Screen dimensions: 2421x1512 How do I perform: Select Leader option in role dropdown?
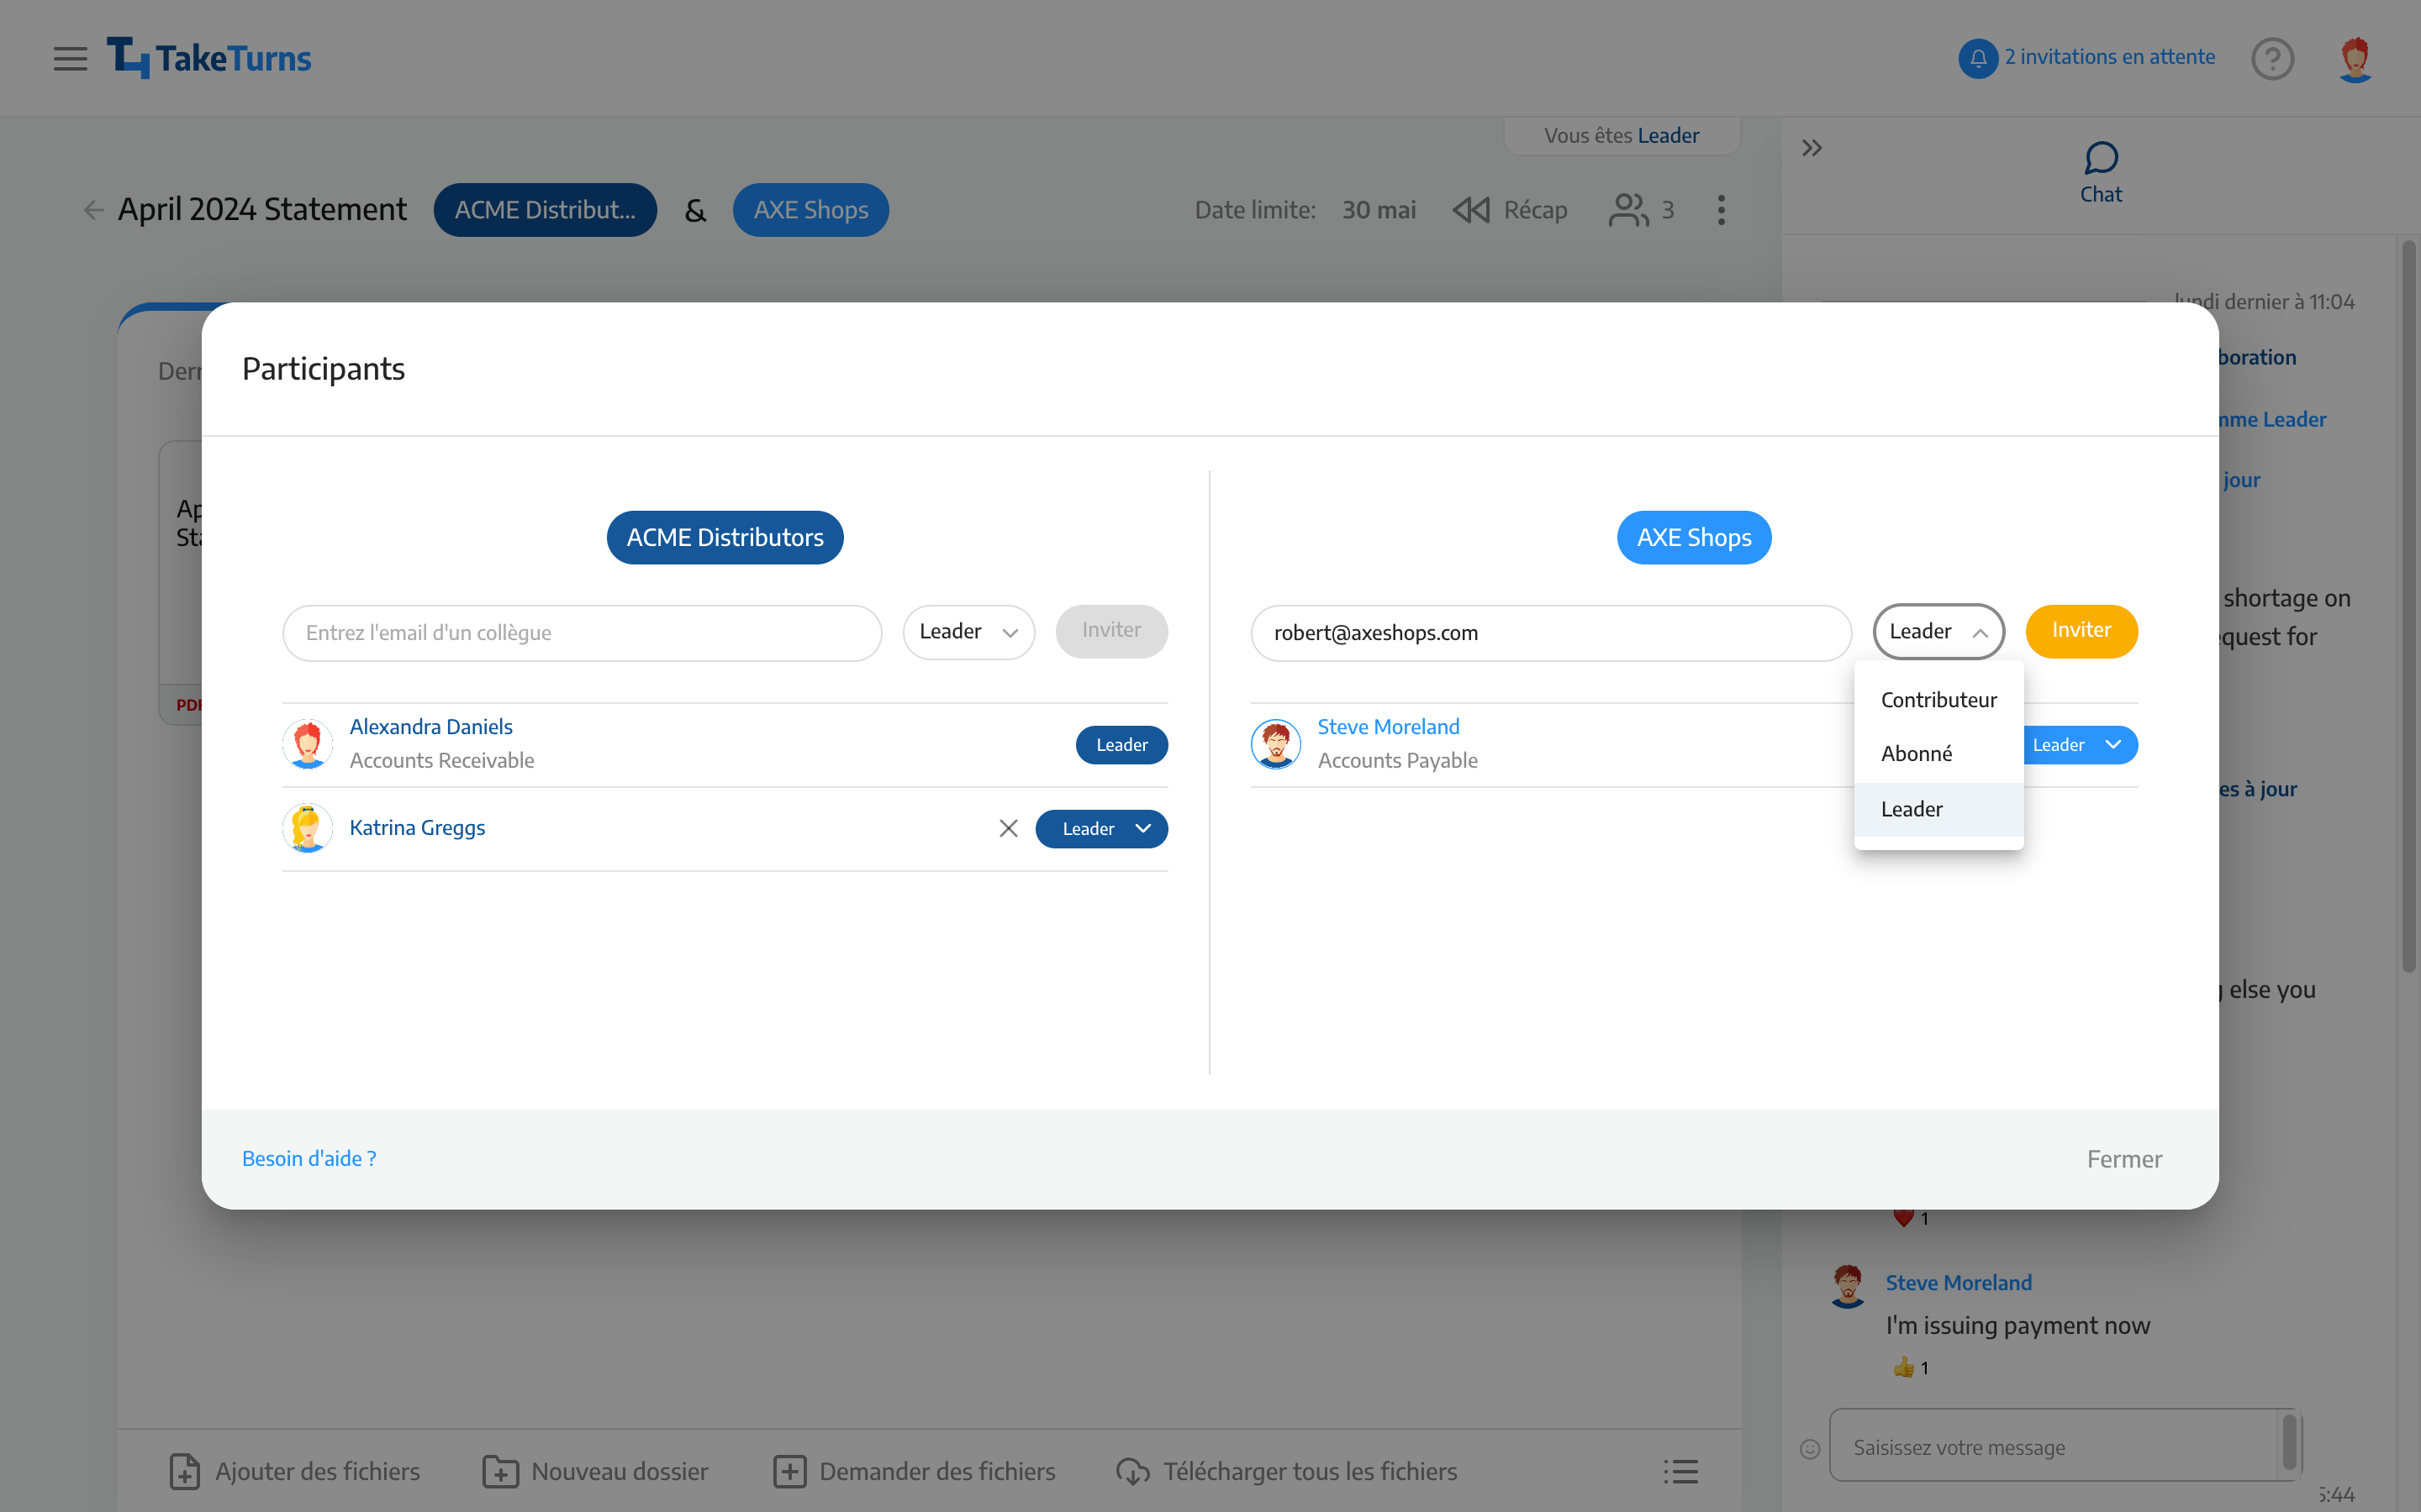coord(1938,809)
